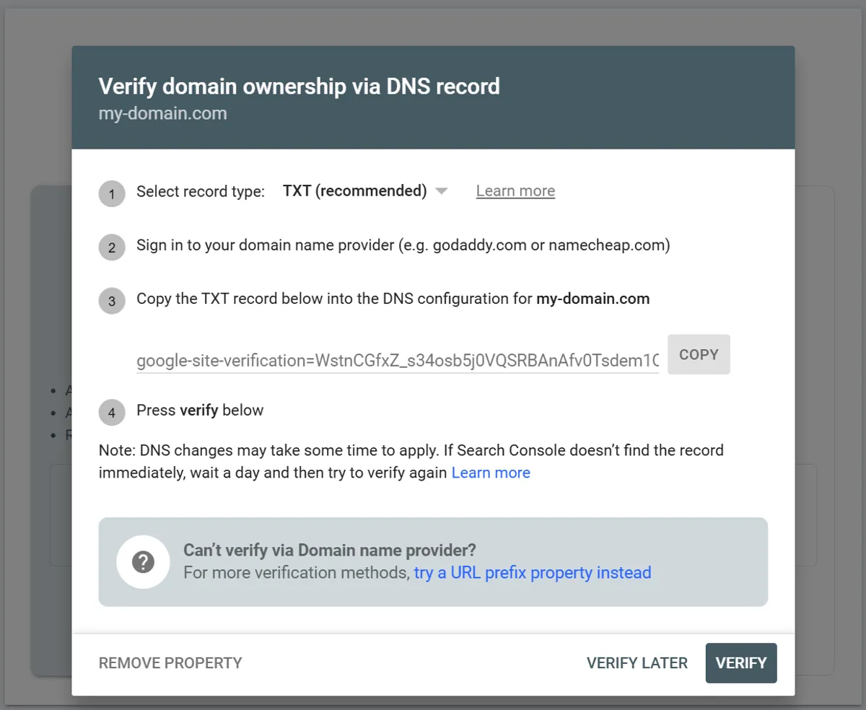Click VERIFY LATER
Screen dimensions: 866x710
pos(637,663)
